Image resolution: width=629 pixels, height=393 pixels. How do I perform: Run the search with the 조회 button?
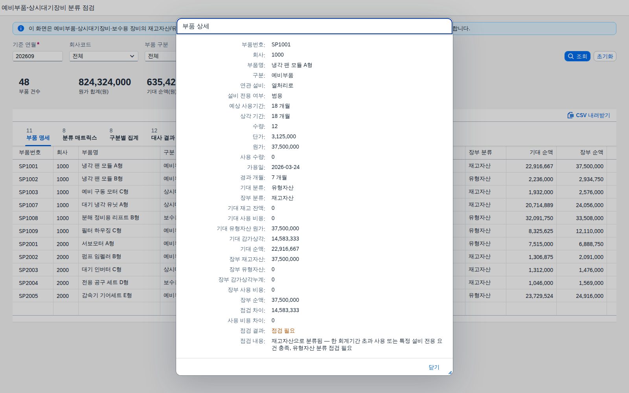tap(577, 56)
